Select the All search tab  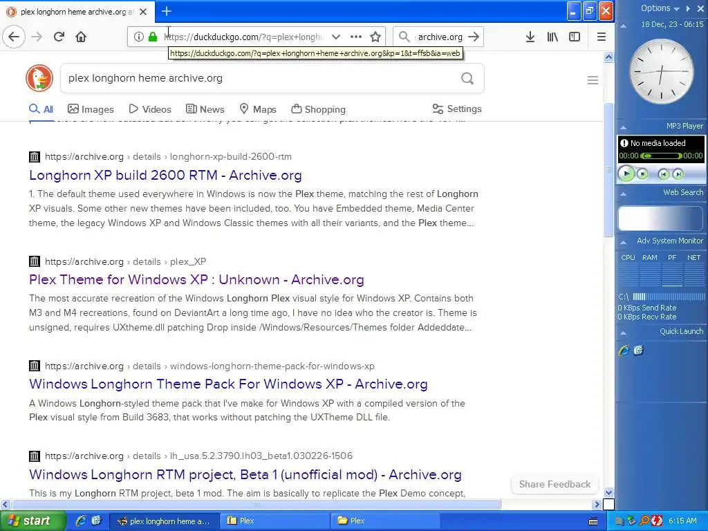pyautogui.click(x=41, y=109)
